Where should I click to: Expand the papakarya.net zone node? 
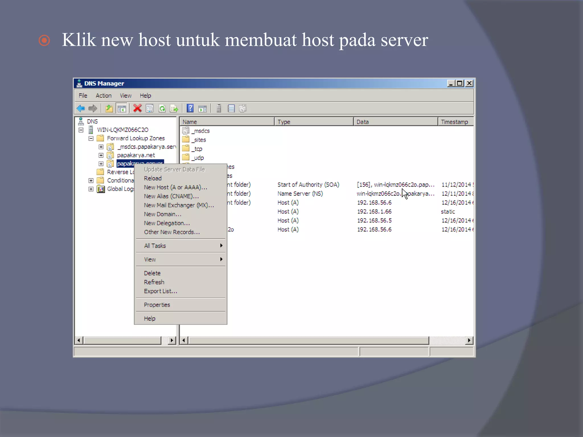[x=101, y=155]
